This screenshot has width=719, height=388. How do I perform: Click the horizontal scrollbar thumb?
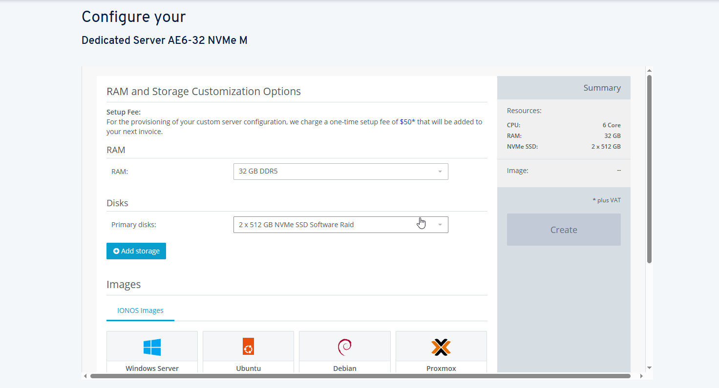pyautogui.click(x=360, y=376)
